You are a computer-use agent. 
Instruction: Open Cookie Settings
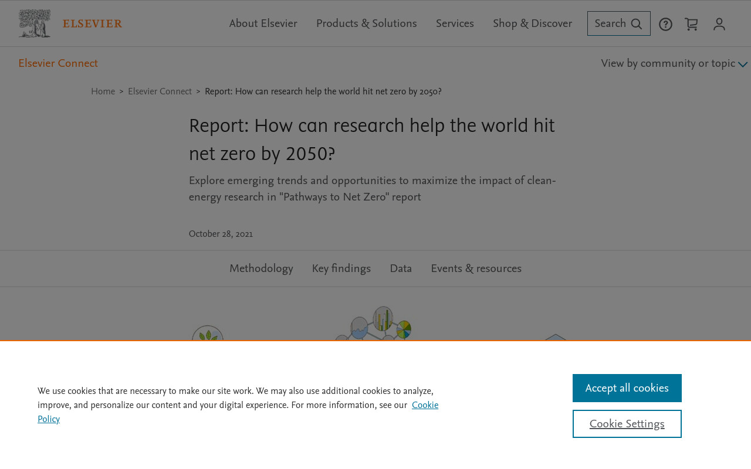click(627, 424)
